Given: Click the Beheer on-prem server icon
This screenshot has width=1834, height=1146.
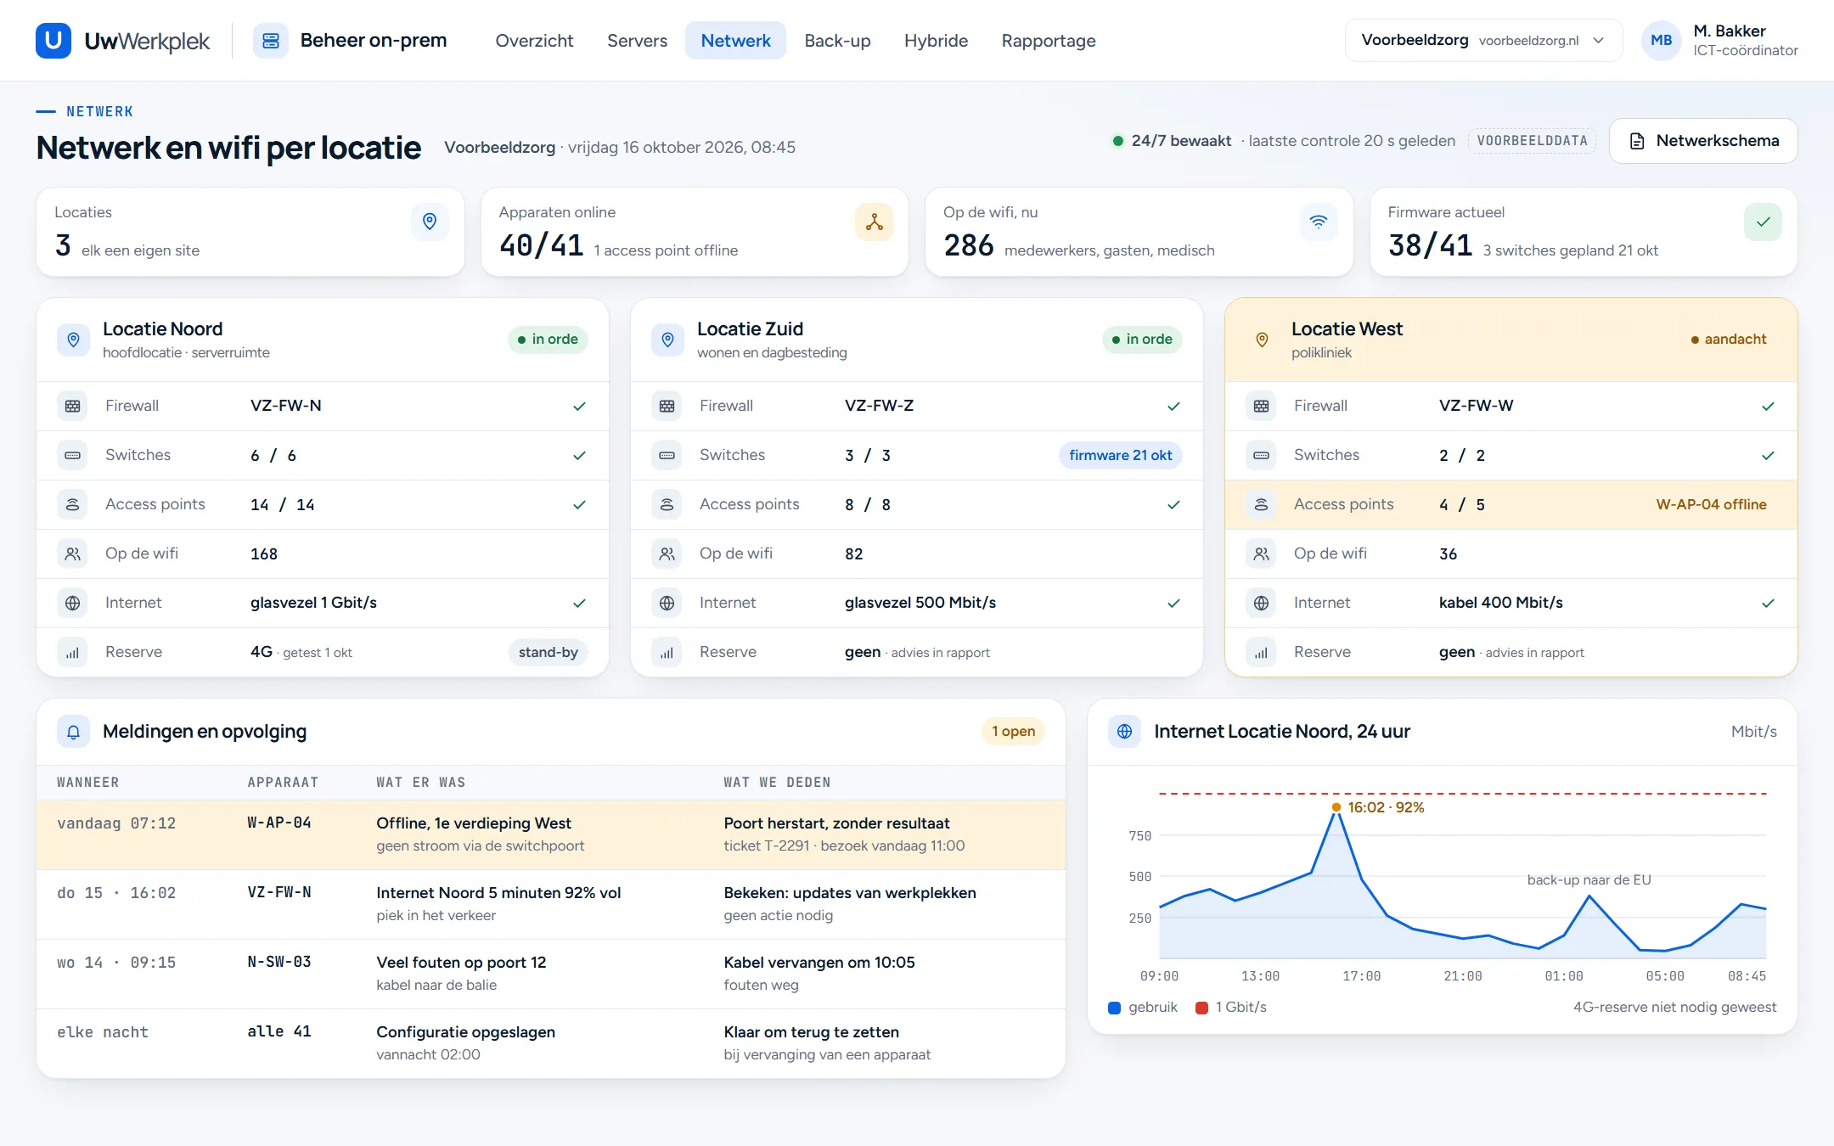Looking at the screenshot, I should pyautogui.click(x=271, y=41).
